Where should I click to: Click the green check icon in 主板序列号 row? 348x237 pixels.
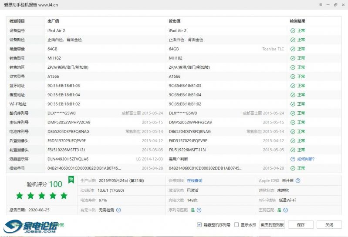tap(293, 123)
